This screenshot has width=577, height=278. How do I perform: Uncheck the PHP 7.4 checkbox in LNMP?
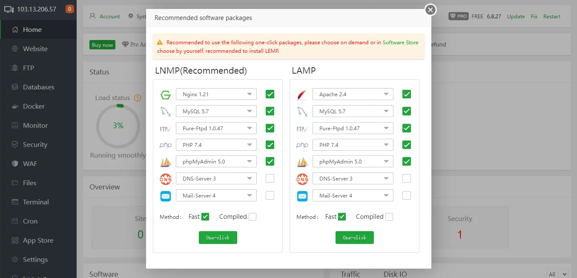tap(270, 145)
